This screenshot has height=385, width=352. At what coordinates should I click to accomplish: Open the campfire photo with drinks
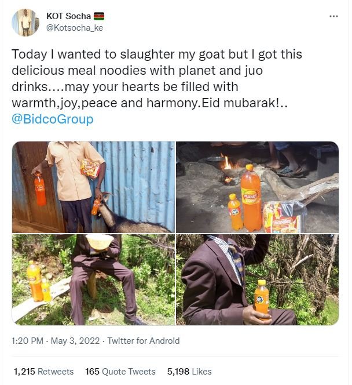click(x=257, y=187)
